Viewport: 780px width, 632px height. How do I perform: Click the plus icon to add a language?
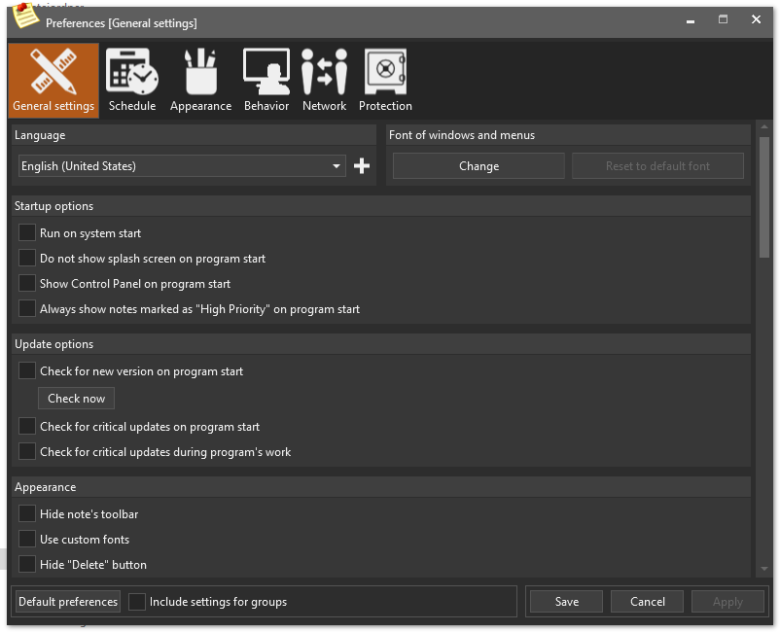pyautogui.click(x=362, y=166)
